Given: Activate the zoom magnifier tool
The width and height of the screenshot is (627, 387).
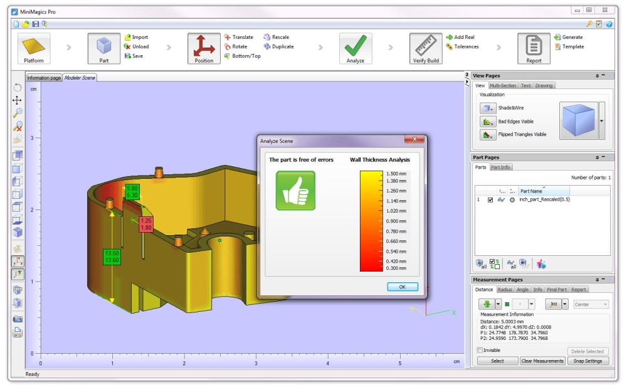Looking at the screenshot, I should [x=18, y=113].
